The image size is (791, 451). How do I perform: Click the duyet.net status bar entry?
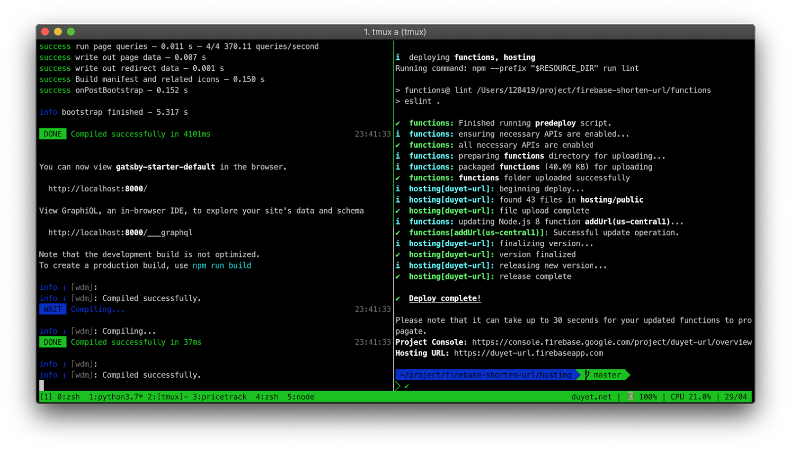point(591,397)
